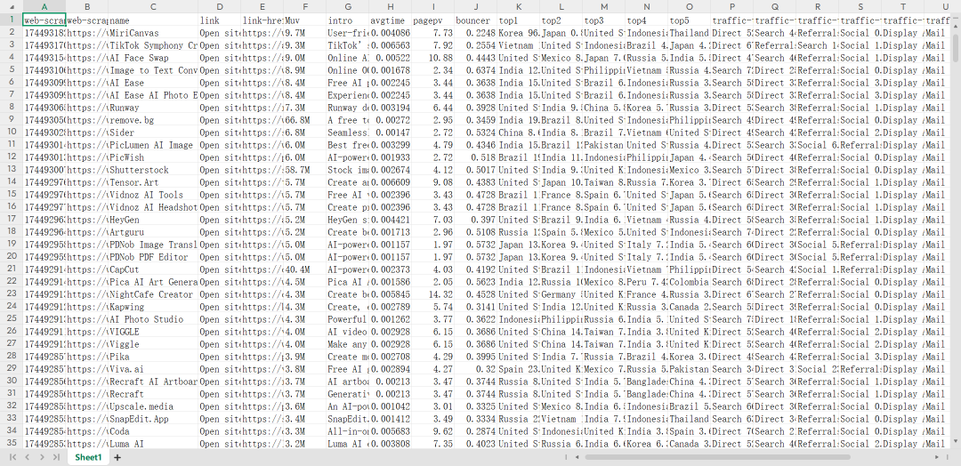961x466 pixels.
Task: Click the 'name' header cell
Action: click(x=153, y=20)
